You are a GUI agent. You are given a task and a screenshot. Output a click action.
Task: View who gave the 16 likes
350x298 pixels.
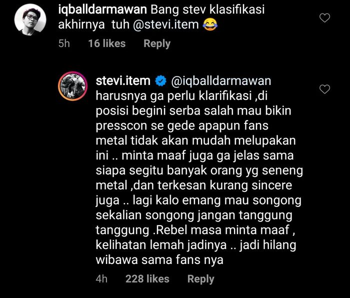106,43
